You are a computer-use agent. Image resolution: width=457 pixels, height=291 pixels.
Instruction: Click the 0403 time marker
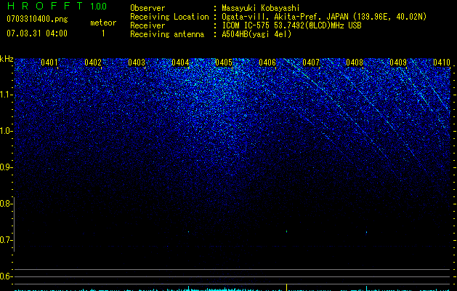(137, 63)
